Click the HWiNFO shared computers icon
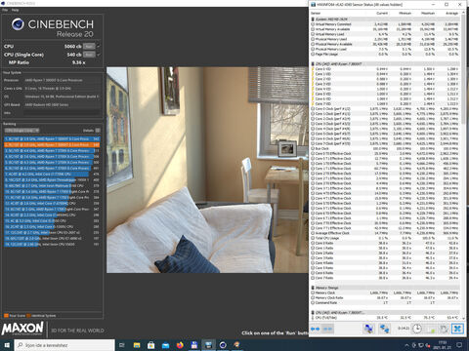This screenshot has height=351, width=469. (384, 329)
